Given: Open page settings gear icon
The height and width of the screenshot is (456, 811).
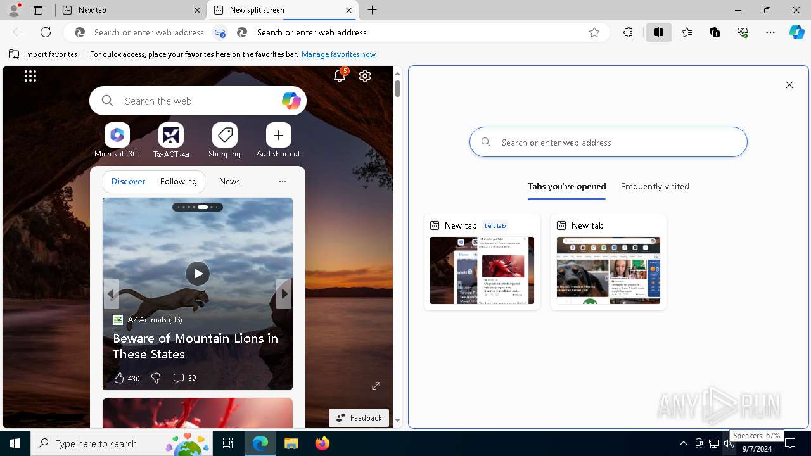Looking at the screenshot, I should 365,76.
